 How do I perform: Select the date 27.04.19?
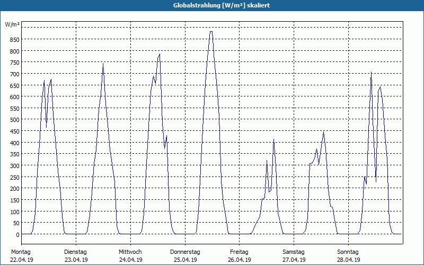click(x=294, y=260)
